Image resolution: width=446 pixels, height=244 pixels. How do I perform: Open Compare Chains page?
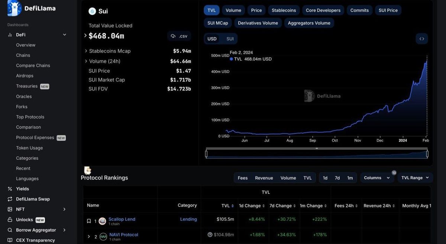(33, 65)
